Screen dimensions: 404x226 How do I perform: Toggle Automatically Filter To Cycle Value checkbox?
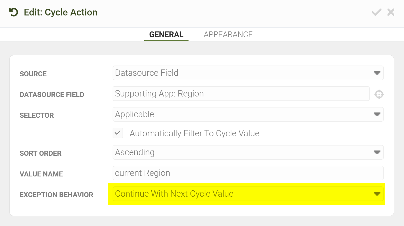click(118, 133)
